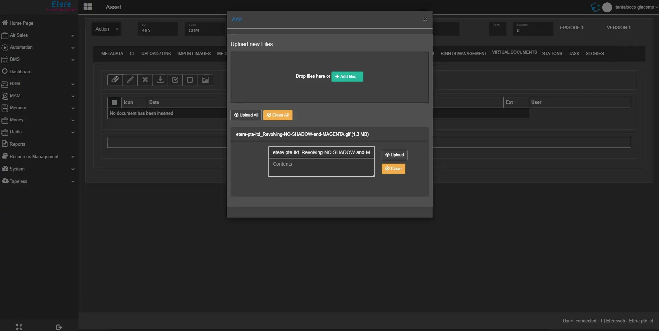Open the apps grid icon beside Asset
The width and height of the screenshot is (659, 331).
pyautogui.click(x=88, y=7)
